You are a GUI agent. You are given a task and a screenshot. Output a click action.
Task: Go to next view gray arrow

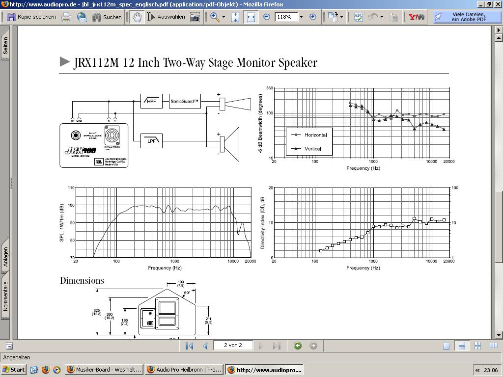click(313, 346)
